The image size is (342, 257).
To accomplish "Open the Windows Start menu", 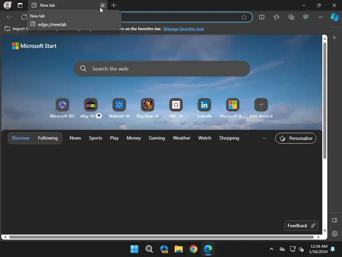I will pyautogui.click(x=134, y=249).
